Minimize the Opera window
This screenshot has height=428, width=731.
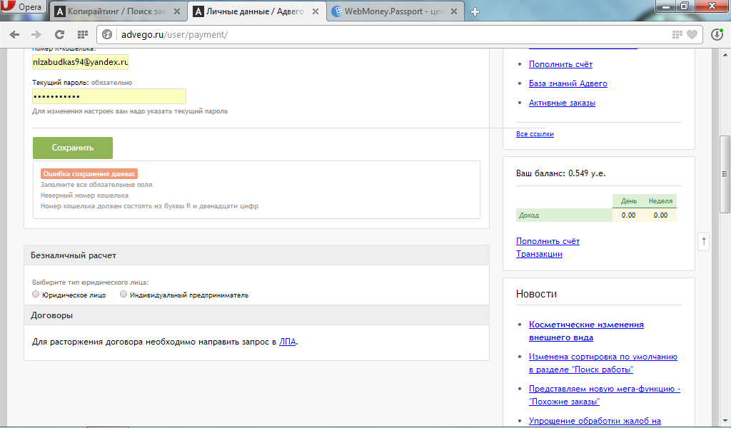point(666,6)
